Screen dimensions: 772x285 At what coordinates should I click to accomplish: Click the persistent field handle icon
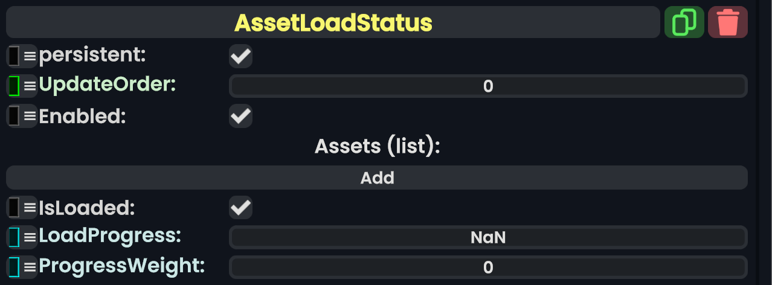point(22,56)
